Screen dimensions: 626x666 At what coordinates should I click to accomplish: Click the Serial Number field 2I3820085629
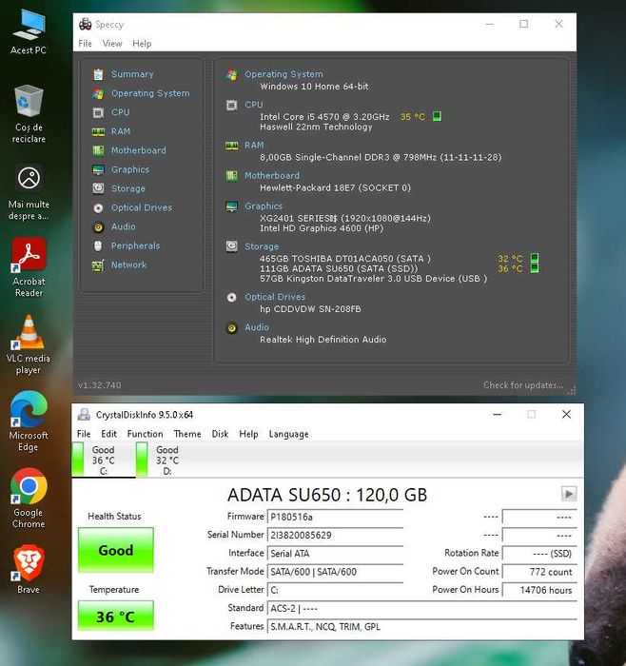click(335, 535)
